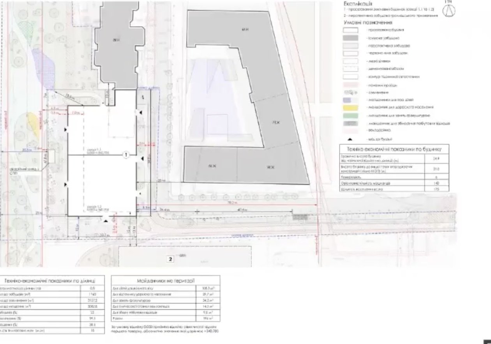Click the 175 value in building table

click(x=436, y=189)
